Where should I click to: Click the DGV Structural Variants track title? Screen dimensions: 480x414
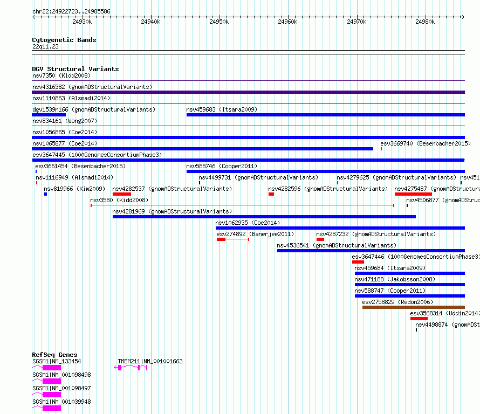click(x=76, y=69)
